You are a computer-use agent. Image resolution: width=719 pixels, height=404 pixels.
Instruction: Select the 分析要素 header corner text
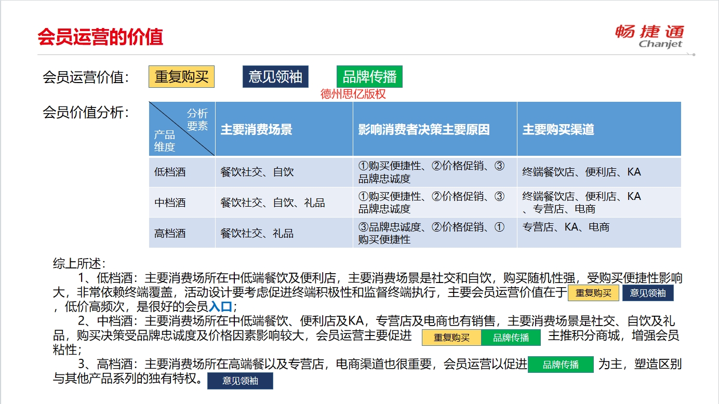point(197,119)
